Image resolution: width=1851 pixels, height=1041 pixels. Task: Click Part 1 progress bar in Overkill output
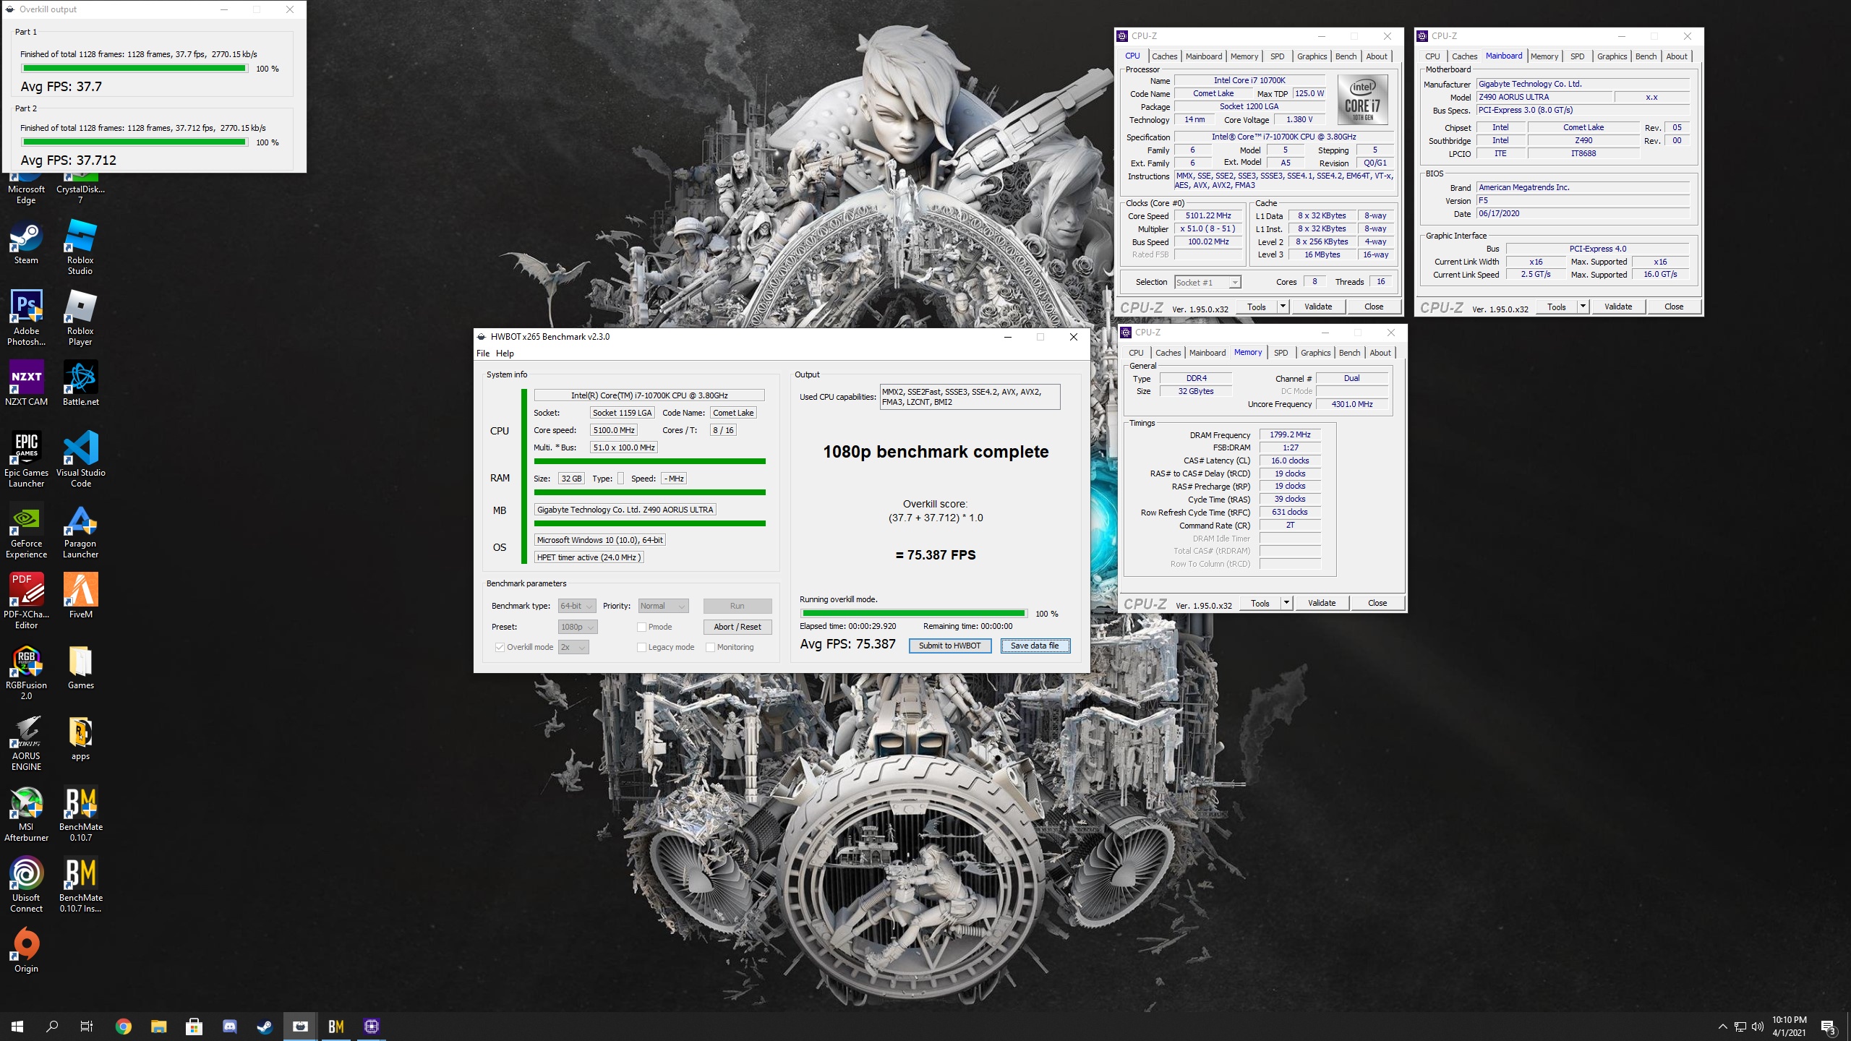click(x=134, y=69)
